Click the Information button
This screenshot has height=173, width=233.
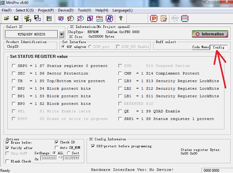(x=210, y=34)
